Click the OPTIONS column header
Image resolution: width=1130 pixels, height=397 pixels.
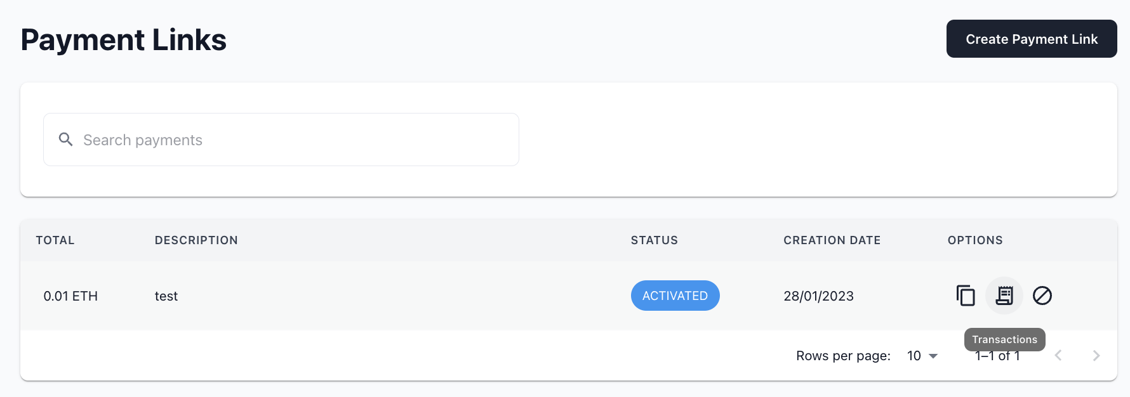[975, 240]
